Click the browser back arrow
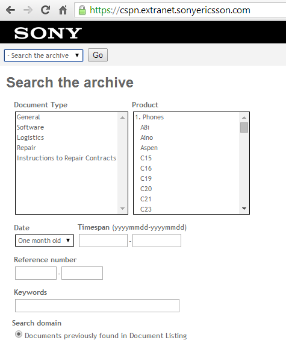The height and width of the screenshot is (340, 286). pos(10,10)
